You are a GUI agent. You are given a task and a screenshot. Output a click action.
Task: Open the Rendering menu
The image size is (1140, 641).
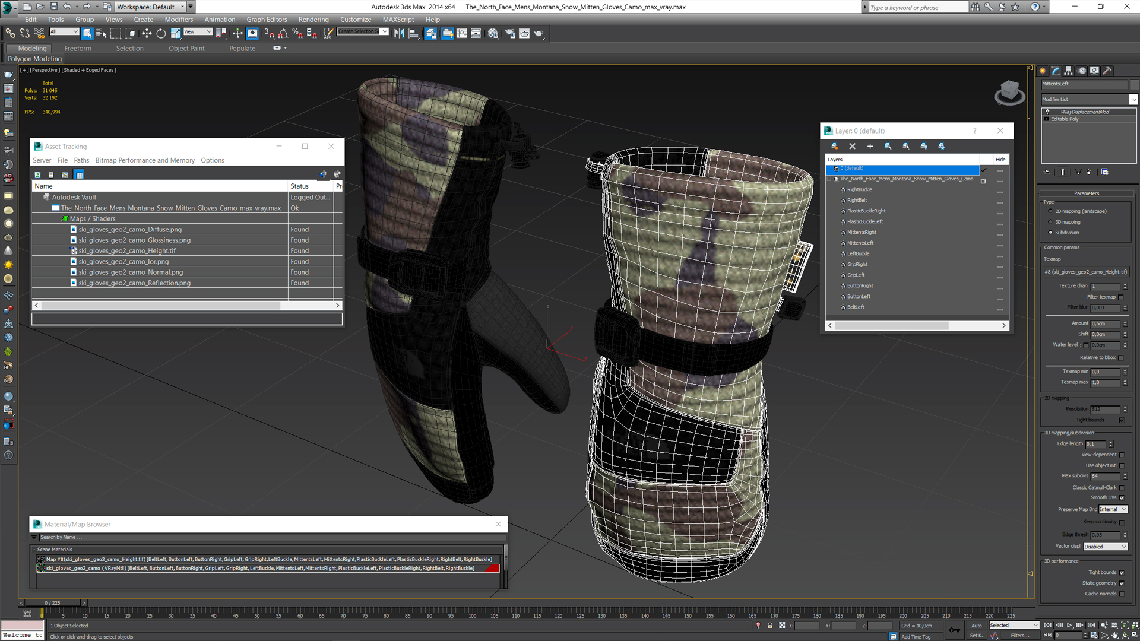pyautogui.click(x=313, y=20)
